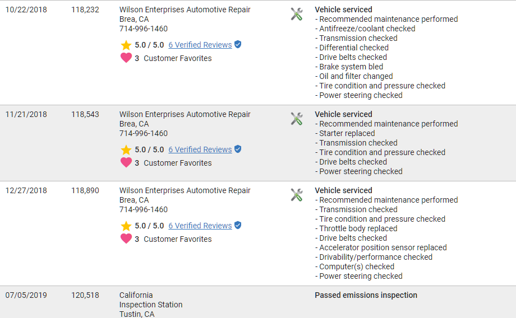Click Wilson Enterprises Automotive Repair name, 10/22/2018 row
The height and width of the screenshot is (318, 516).
(185, 10)
